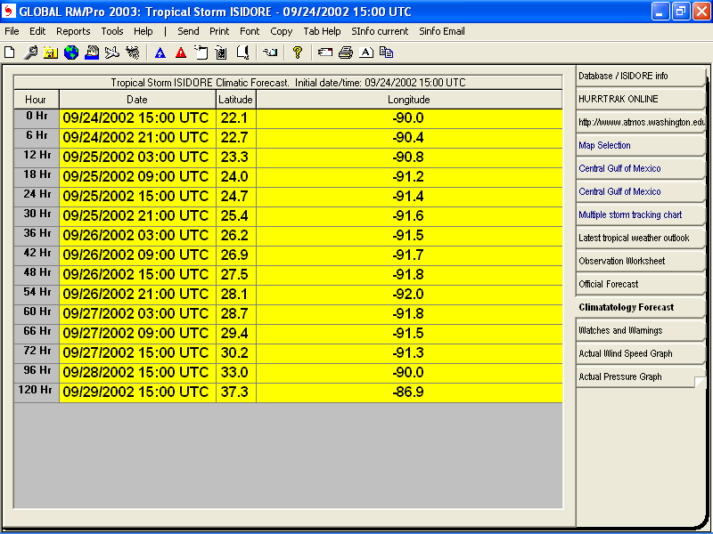713x534 pixels.
Task: Open the HURRTRAK ONLINE tab
Action: [640, 99]
